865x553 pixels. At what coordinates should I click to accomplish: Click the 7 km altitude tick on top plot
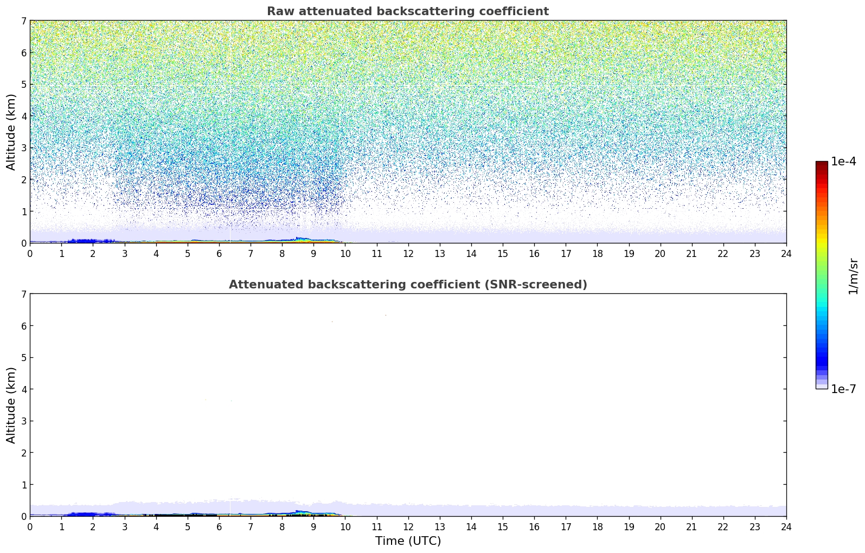[x=23, y=21]
